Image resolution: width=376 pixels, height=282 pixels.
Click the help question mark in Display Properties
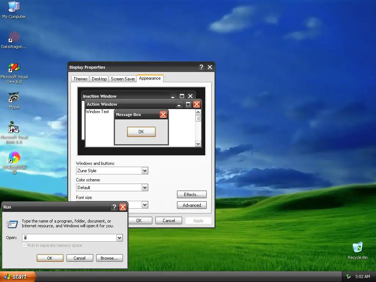pyautogui.click(x=201, y=67)
